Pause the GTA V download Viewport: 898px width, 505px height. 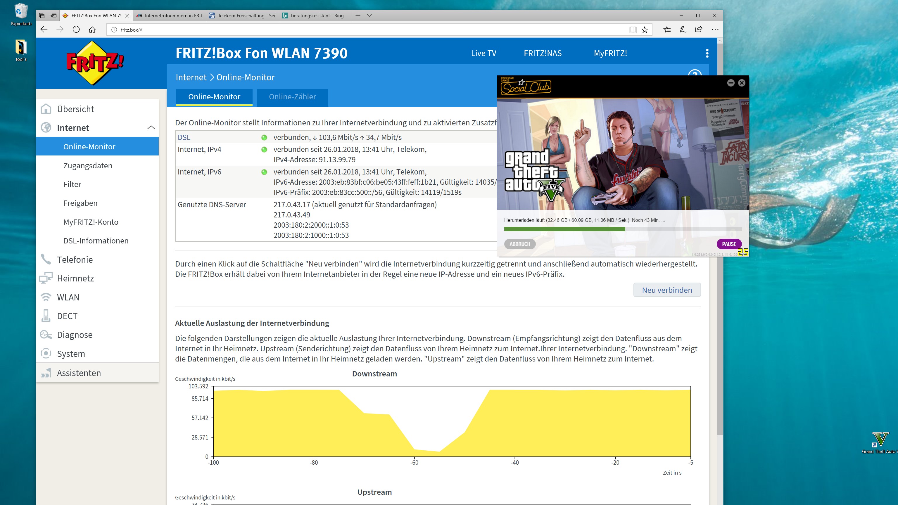(728, 244)
